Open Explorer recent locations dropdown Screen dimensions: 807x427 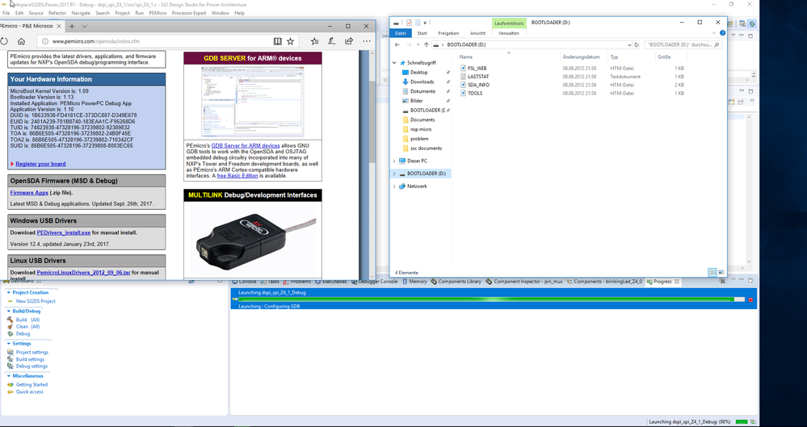point(418,44)
